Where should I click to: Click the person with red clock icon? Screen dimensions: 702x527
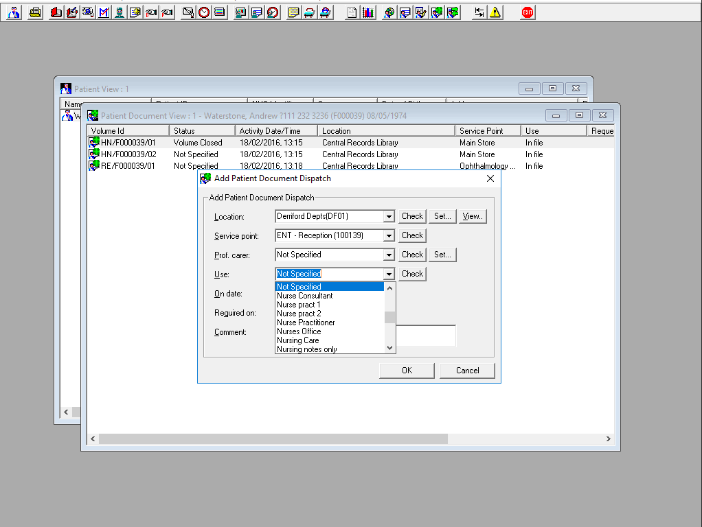click(272, 12)
